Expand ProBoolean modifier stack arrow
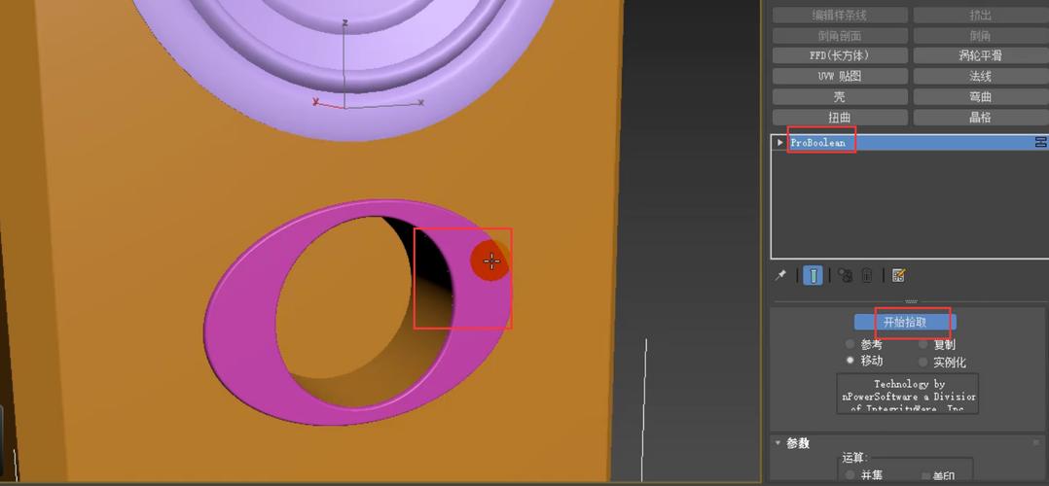 (x=780, y=143)
